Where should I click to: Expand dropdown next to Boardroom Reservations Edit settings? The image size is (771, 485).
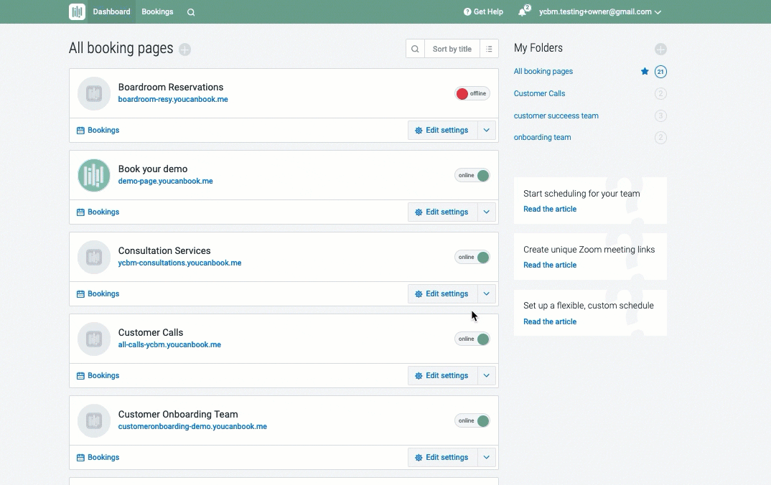pos(486,130)
